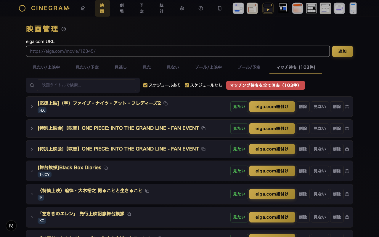Expand the 左ききのエレン row details
379x237 pixels.
[x=32, y=217]
